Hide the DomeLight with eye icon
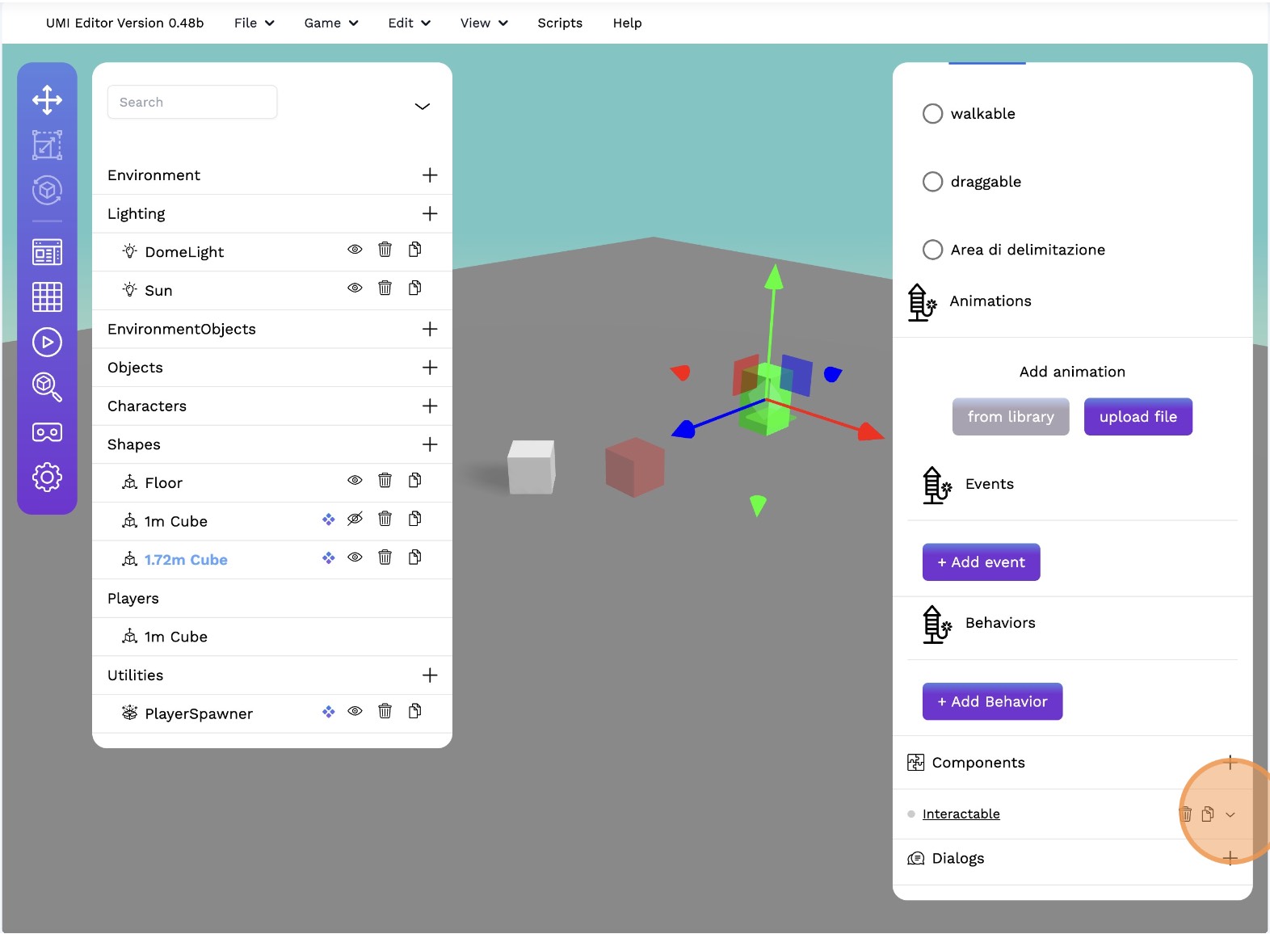1270x934 pixels. click(355, 250)
